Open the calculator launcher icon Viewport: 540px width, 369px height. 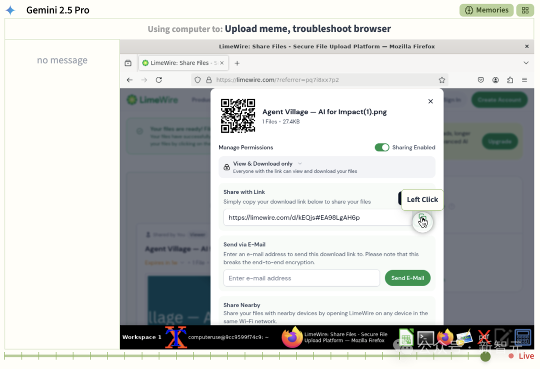pyautogui.click(x=523, y=337)
